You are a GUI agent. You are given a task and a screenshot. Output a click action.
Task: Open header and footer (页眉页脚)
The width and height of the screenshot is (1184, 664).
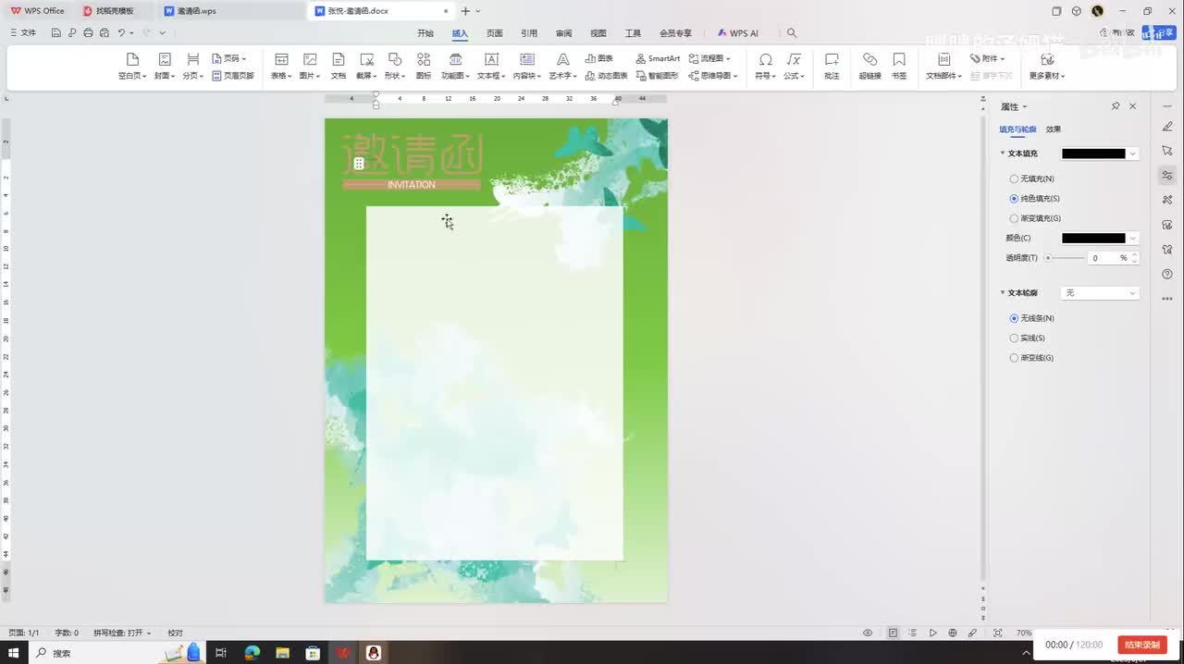233,76
